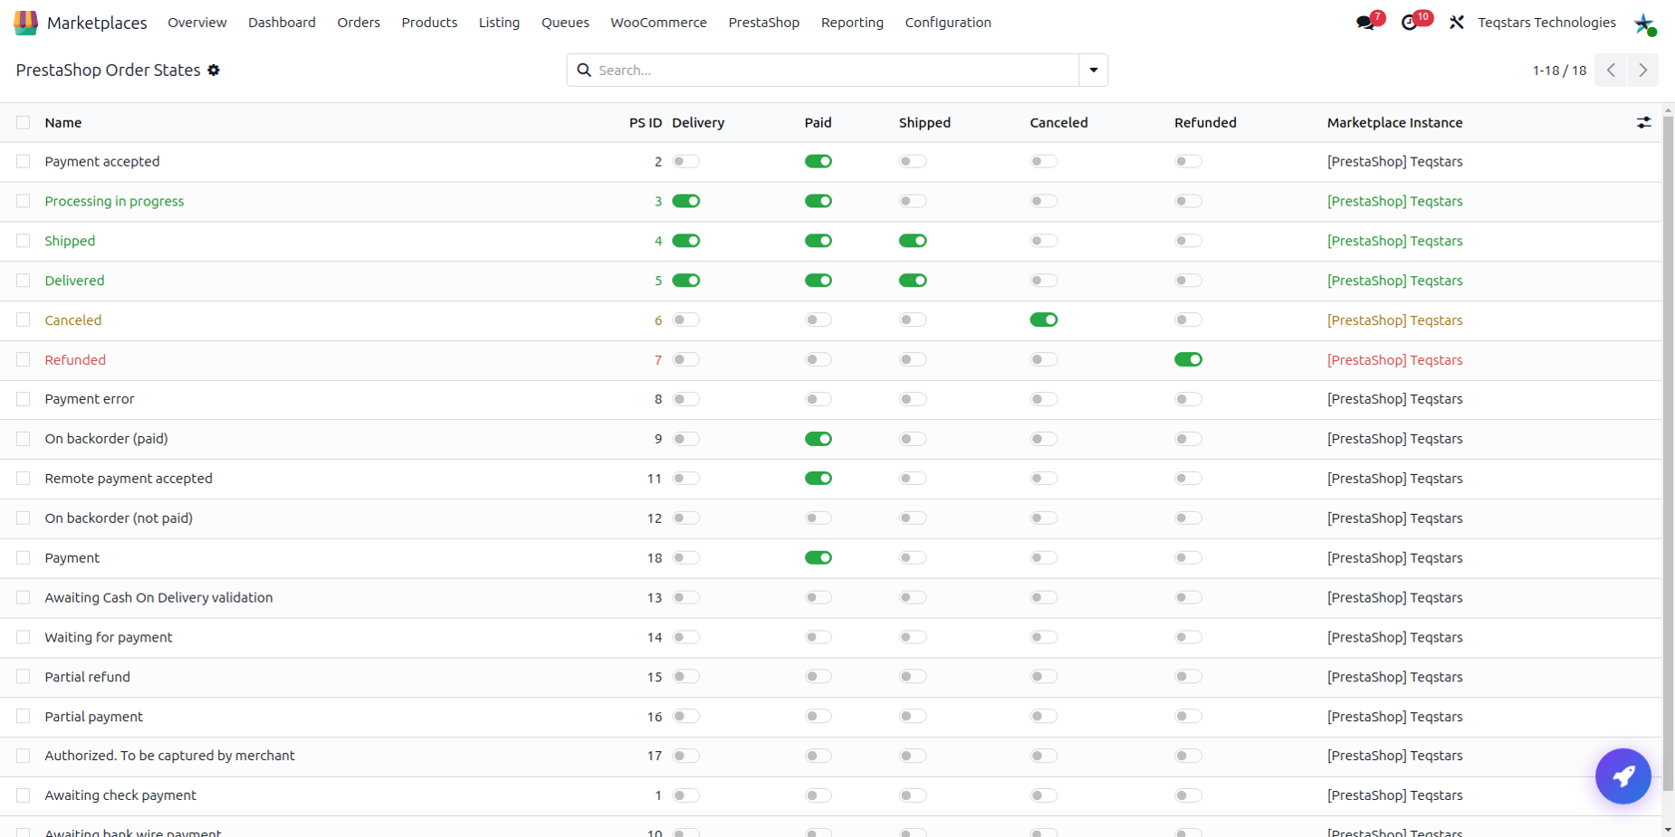The height and width of the screenshot is (837, 1675).
Task: Toggle Canceled switch on Canceled row
Action: click(x=1044, y=319)
